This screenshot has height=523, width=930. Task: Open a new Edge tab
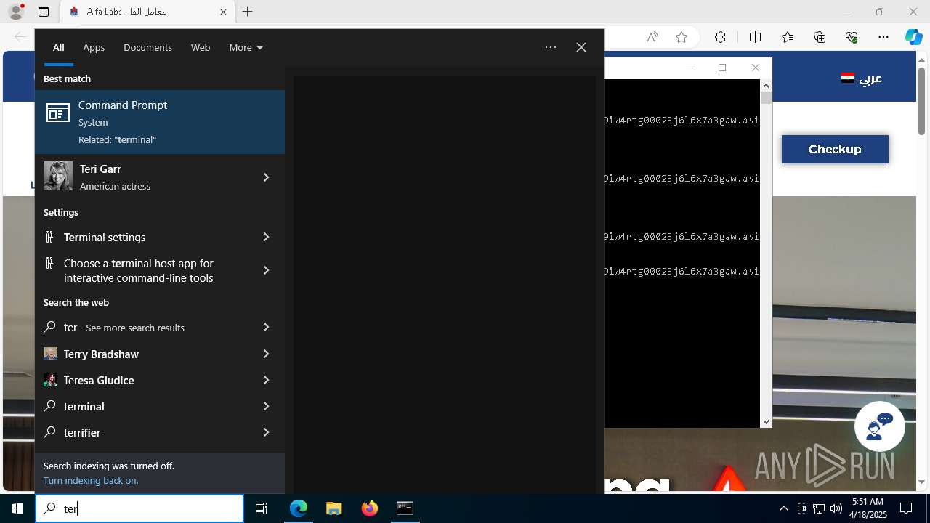point(247,12)
